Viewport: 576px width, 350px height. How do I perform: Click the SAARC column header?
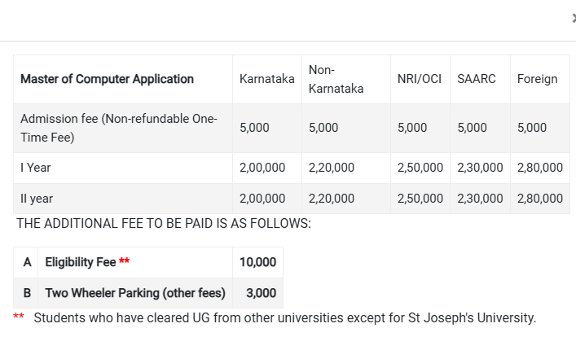[x=477, y=79]
